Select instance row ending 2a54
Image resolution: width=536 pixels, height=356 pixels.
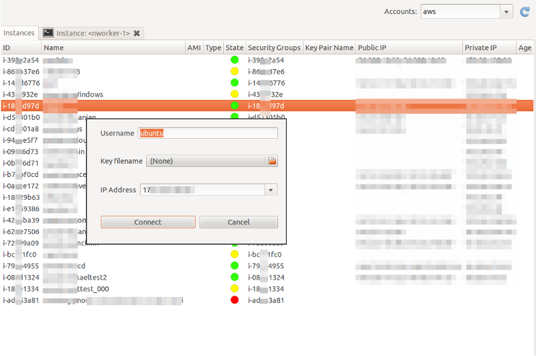[267, 60]
